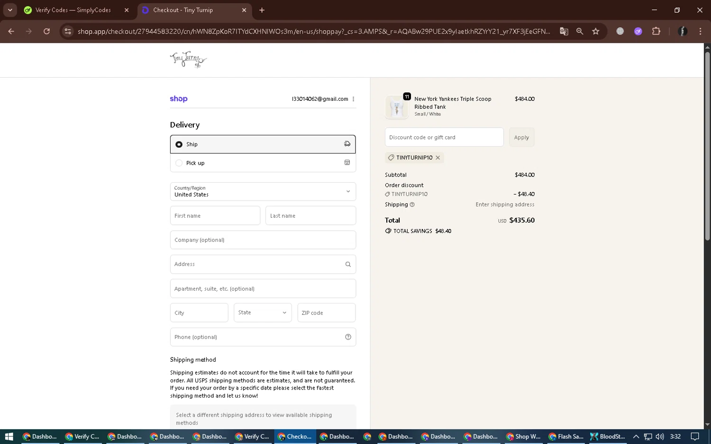Click the Address input field

click(x=263, y=264)
